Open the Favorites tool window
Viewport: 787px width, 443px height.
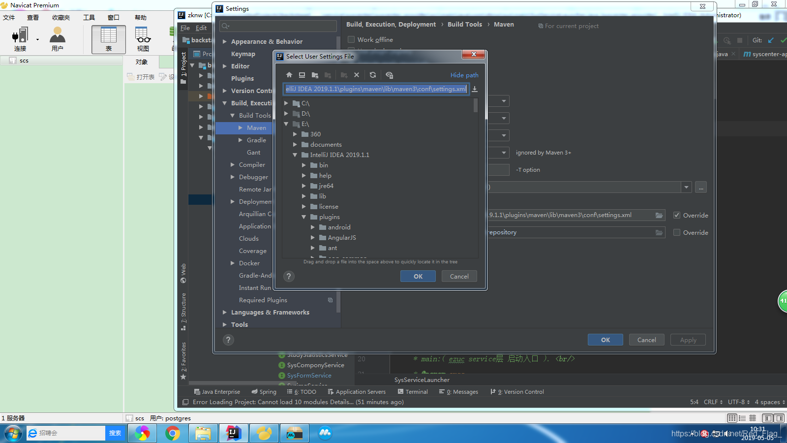point(183,361)
